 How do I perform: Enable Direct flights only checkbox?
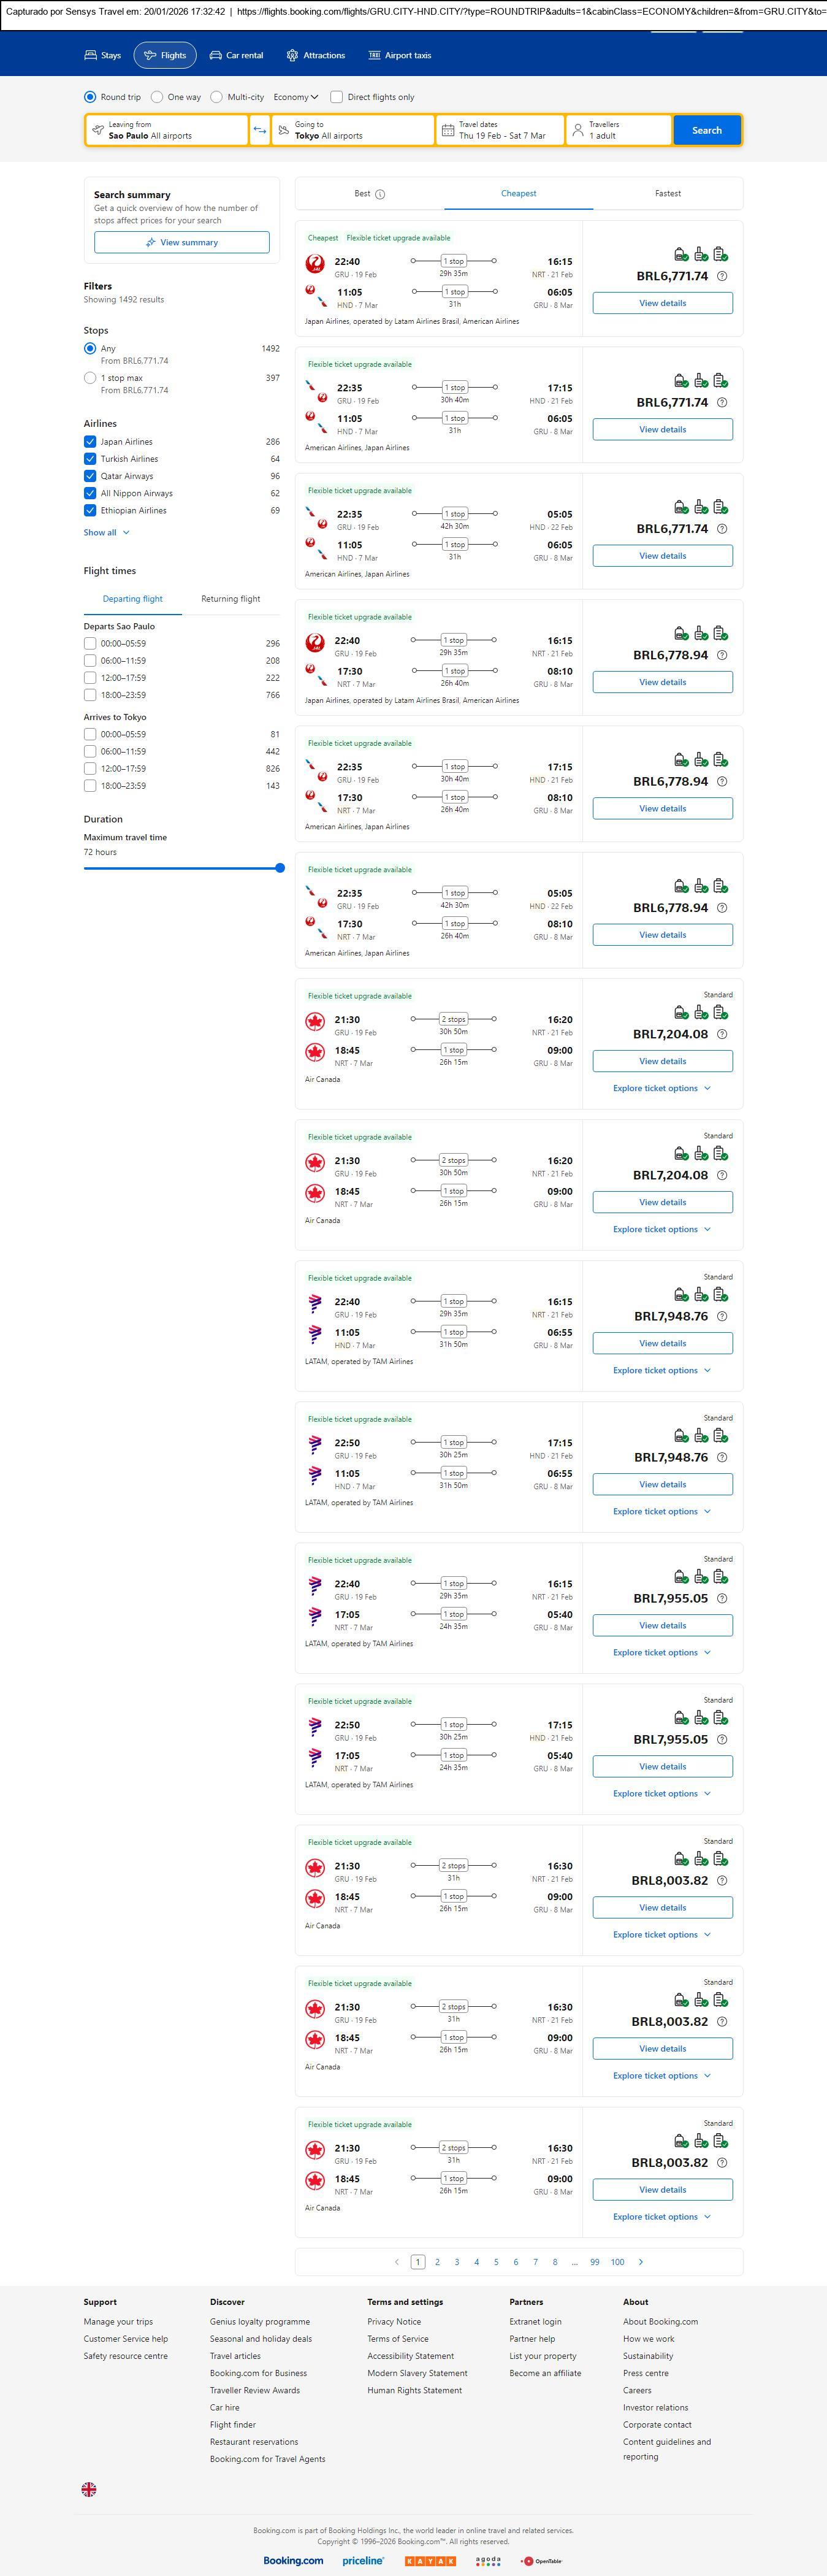(337, 97)
